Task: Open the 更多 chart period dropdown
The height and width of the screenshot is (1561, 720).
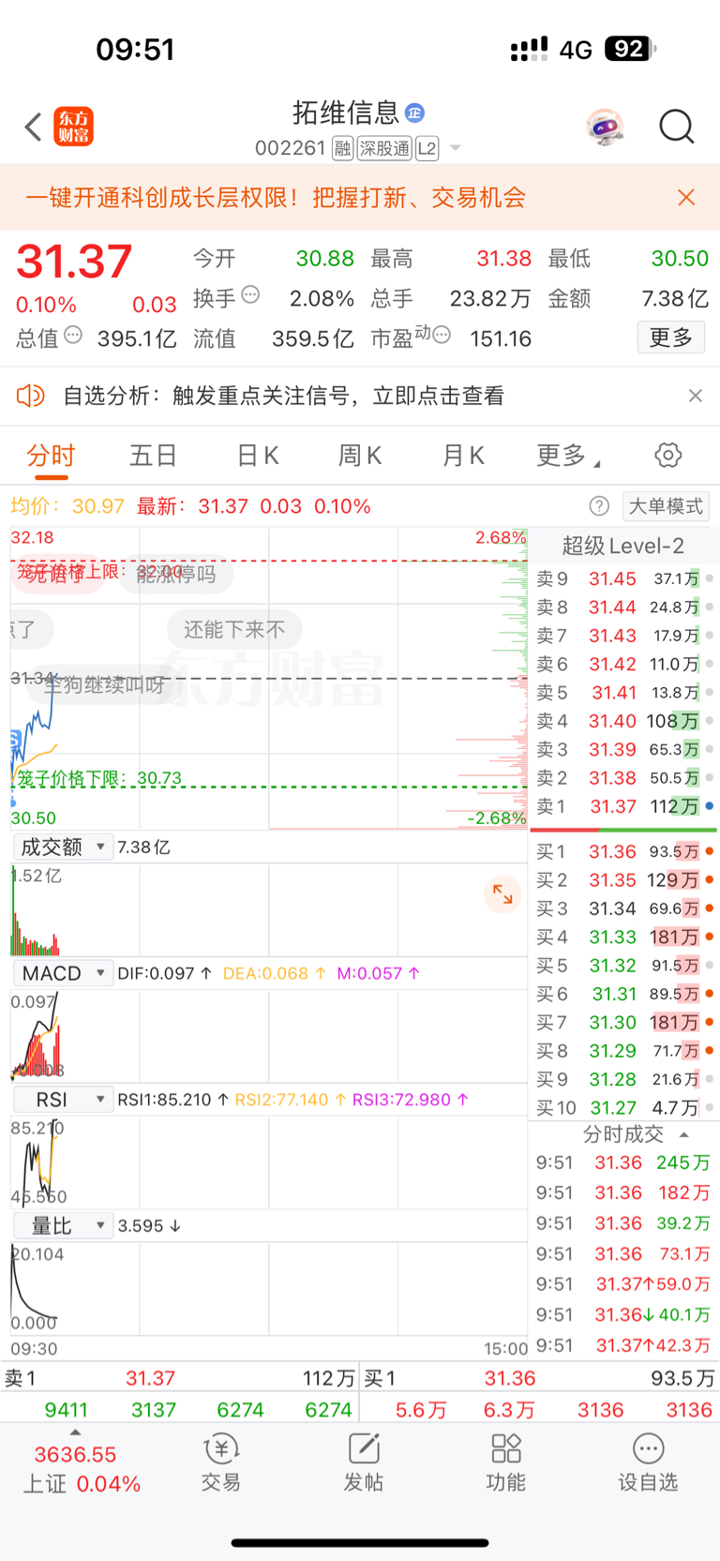Action: click(568, 456)
